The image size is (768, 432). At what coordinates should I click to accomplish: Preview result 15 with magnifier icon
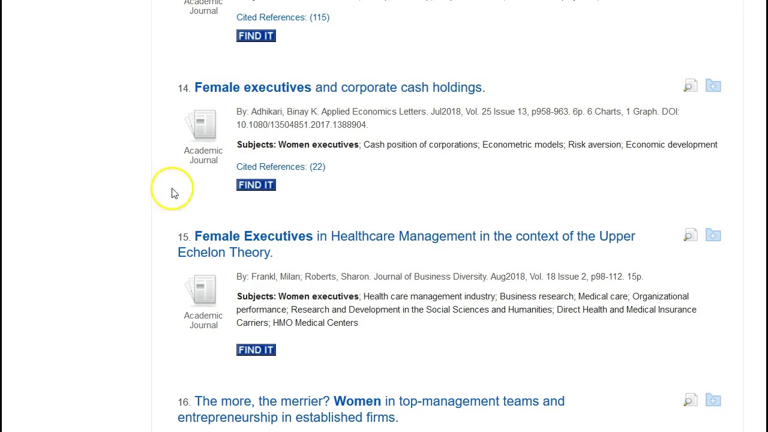pos(690,235)
